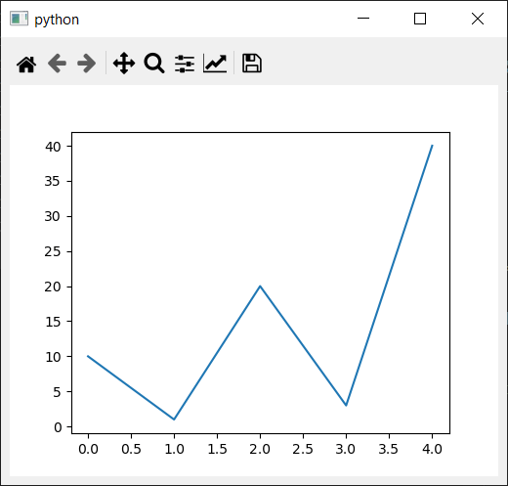Click the y-axis label 40
The height and width of the screenshot is (486, 508).
(x=53, y=147)
